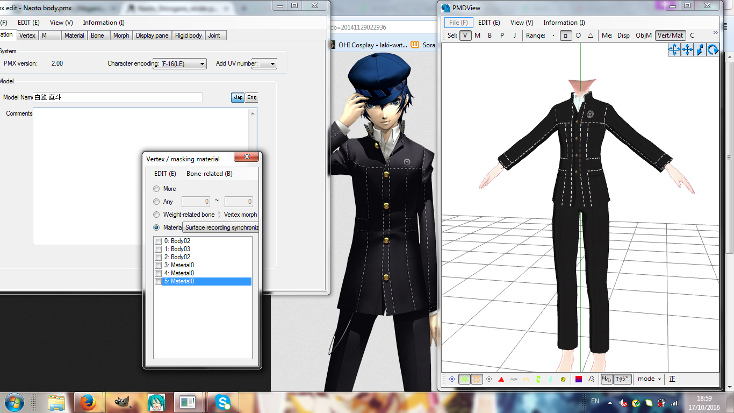Viewport: 734px width, 413px height.
Task: Switch to the Material tab
Action: 74,35
